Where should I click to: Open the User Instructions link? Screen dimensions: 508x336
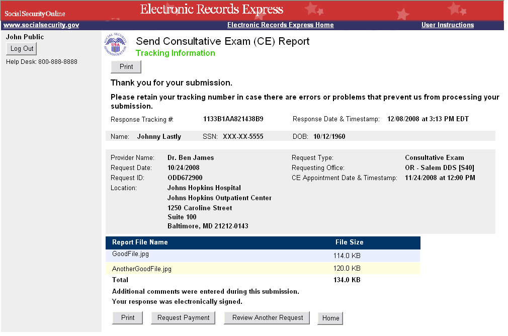click(447, 25)
